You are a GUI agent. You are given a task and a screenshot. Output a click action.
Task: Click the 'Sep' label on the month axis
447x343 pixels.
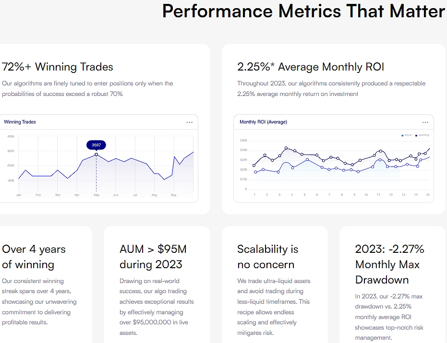click(174, 195)
